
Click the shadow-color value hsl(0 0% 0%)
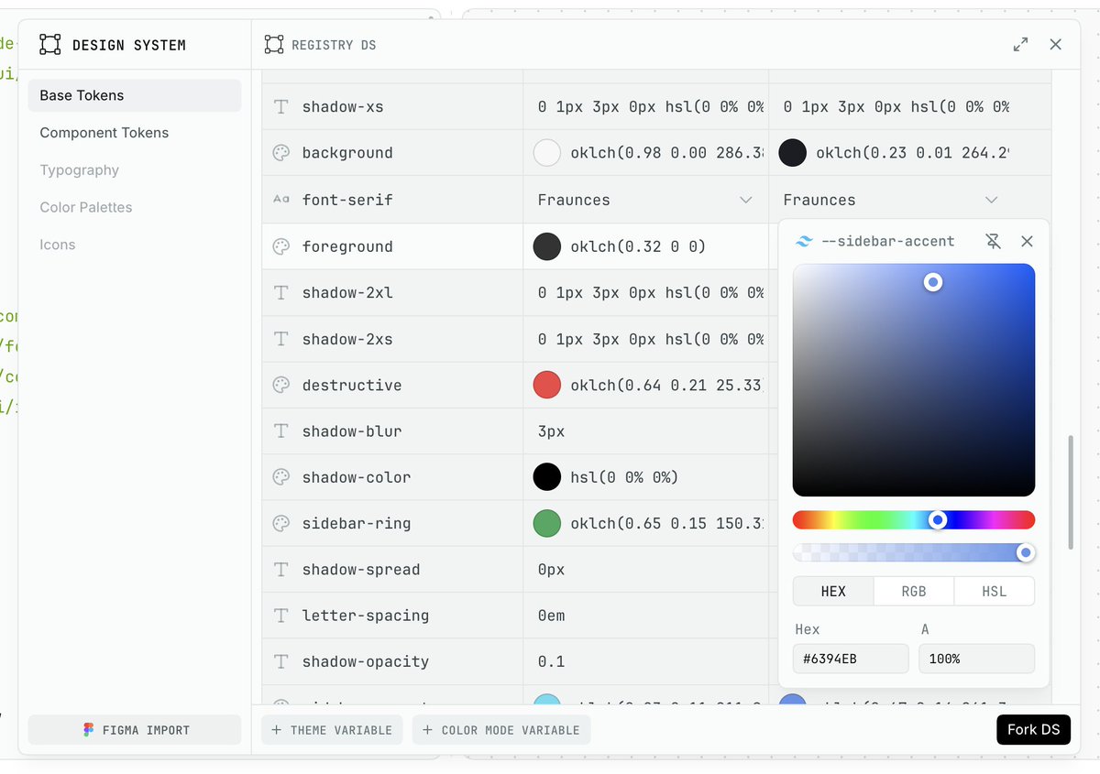pos(624,477)
